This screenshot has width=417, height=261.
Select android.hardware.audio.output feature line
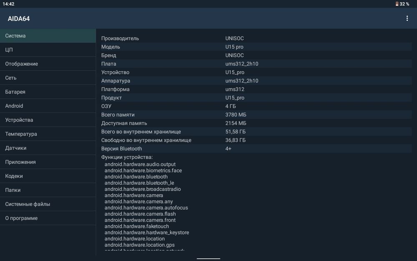[140, 164]
